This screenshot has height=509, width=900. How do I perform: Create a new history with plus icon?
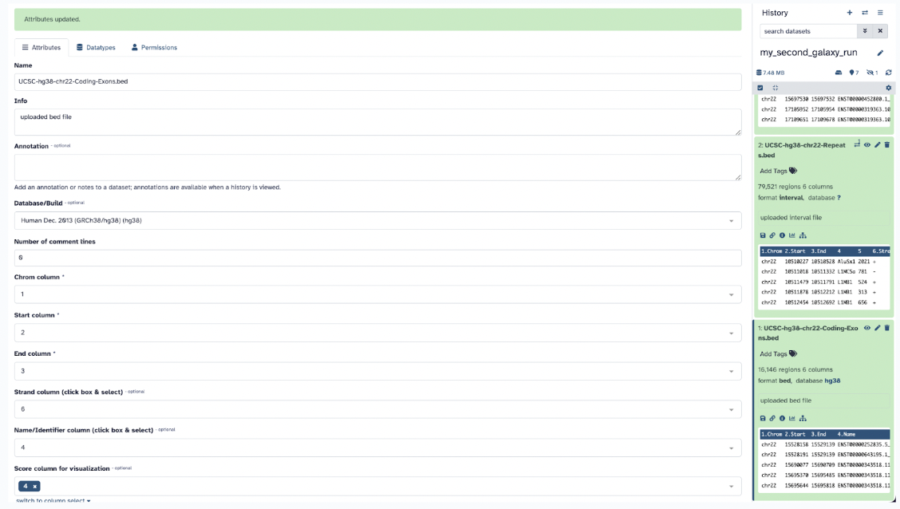click(849, 13)
